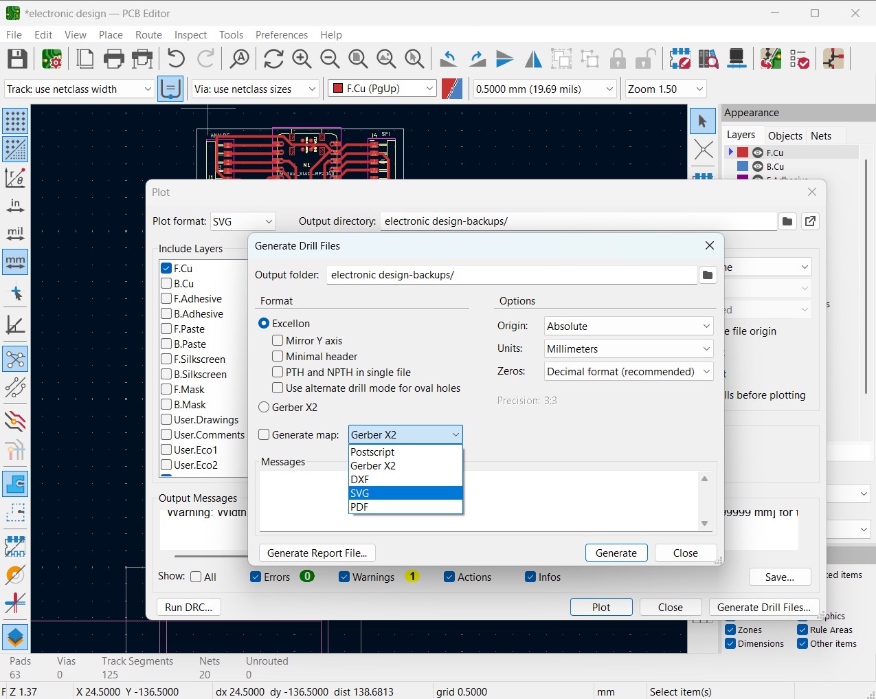Toggle F.Cu layer visibility eye
876x699 pixels.
point(758,153)
